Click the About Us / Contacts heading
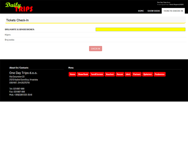188x143 pixels. (x=19, y=68)
